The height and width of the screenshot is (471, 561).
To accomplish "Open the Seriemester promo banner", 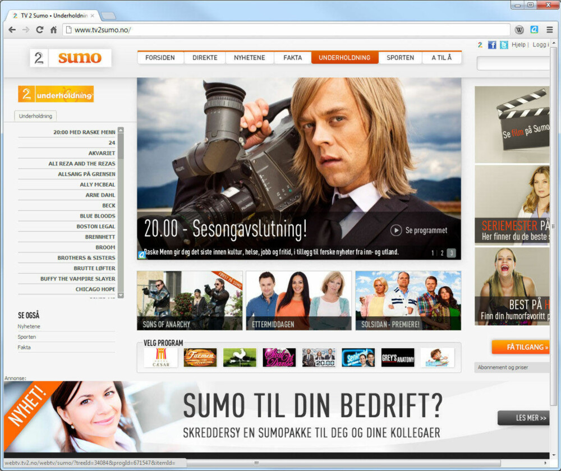I will point(512,205).
